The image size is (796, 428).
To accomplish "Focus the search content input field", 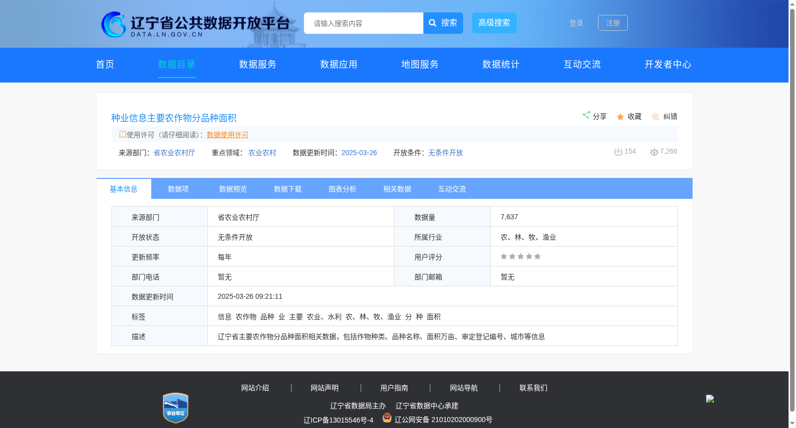I will tap(364, 23).
